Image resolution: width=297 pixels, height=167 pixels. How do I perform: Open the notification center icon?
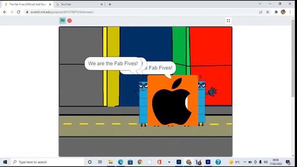tap(288, 162)
